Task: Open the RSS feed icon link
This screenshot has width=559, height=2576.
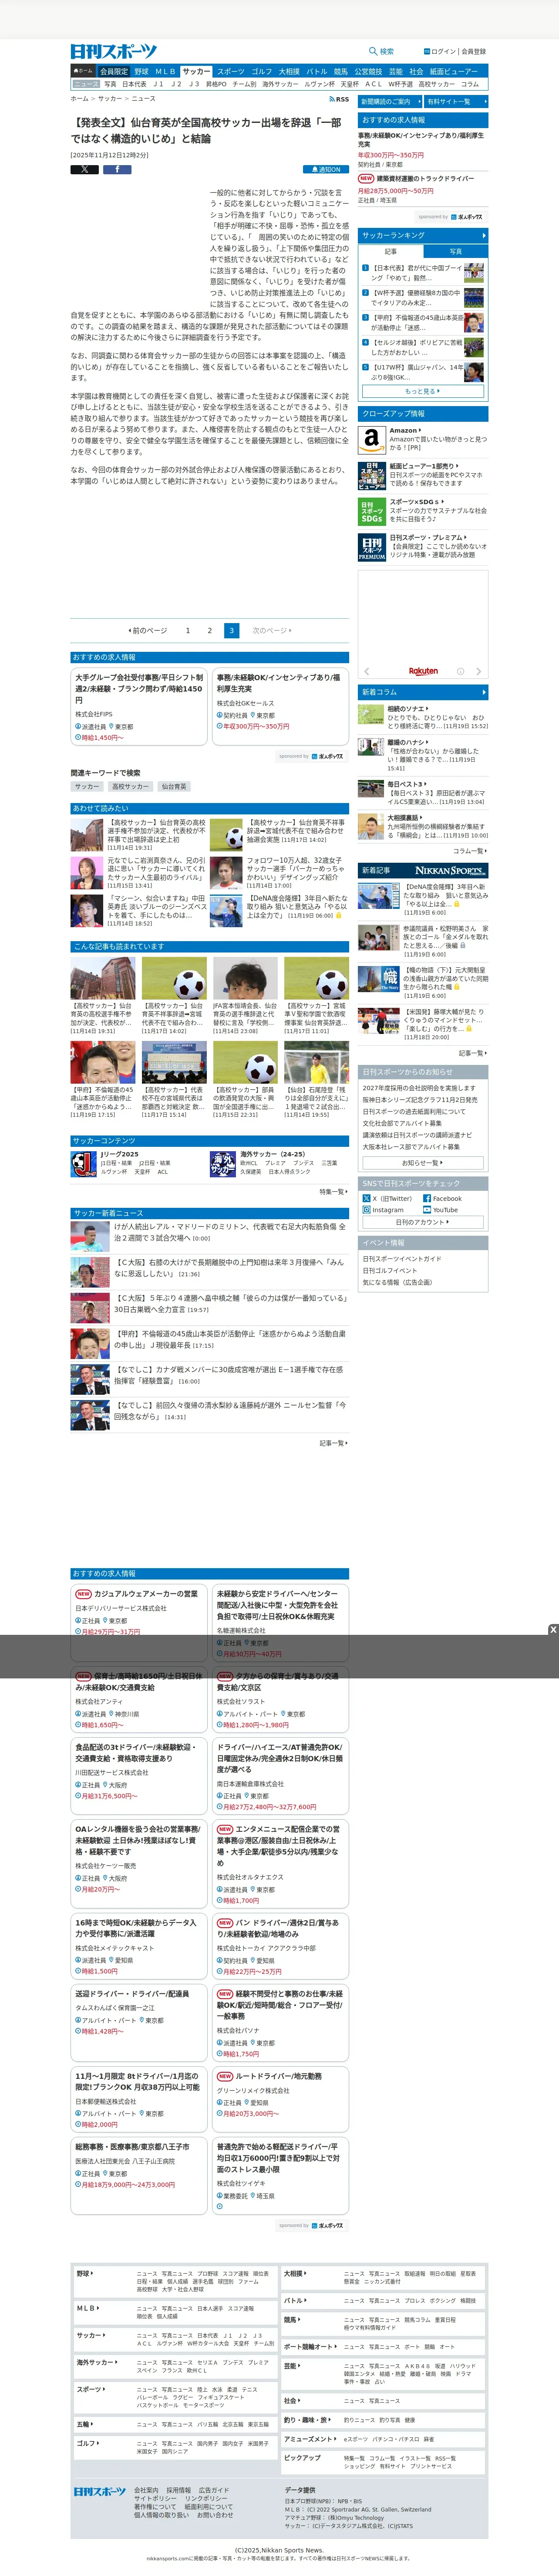Action: [339, 99]
